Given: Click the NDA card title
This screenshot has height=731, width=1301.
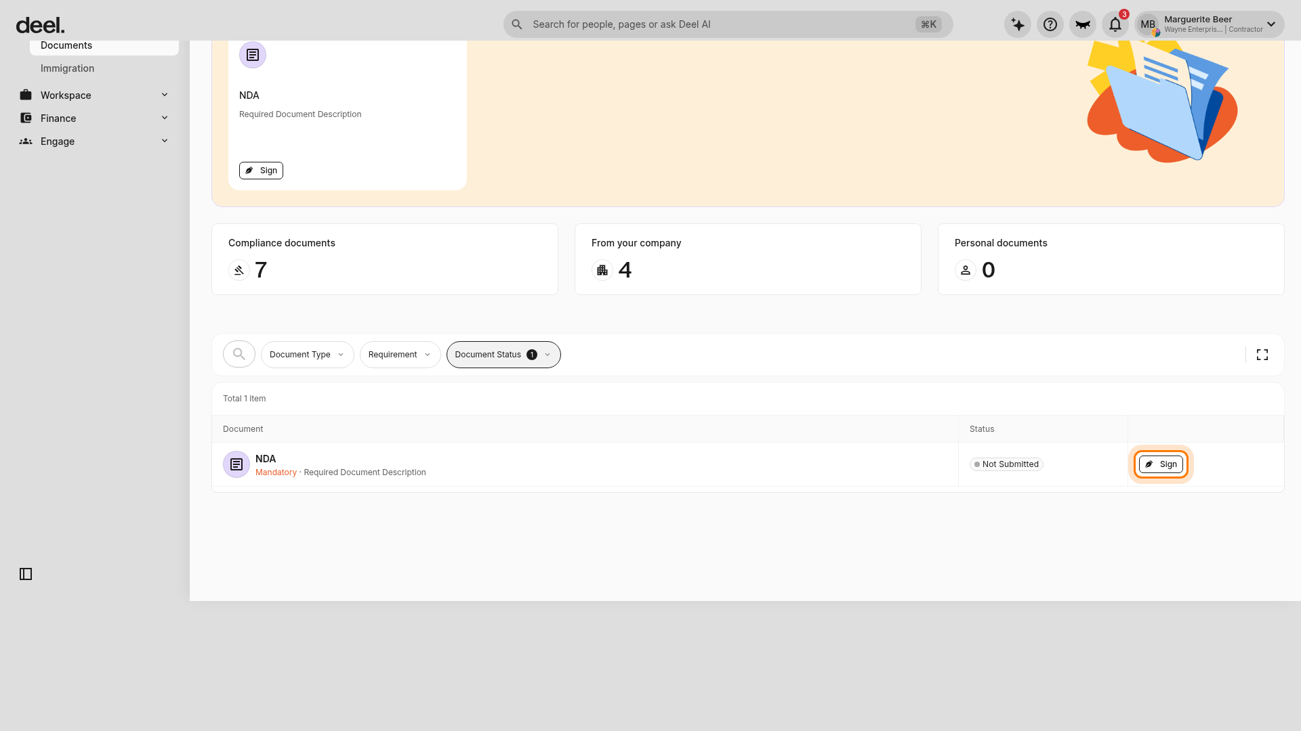Looking at the screenshot, I should tap(249, 95).
